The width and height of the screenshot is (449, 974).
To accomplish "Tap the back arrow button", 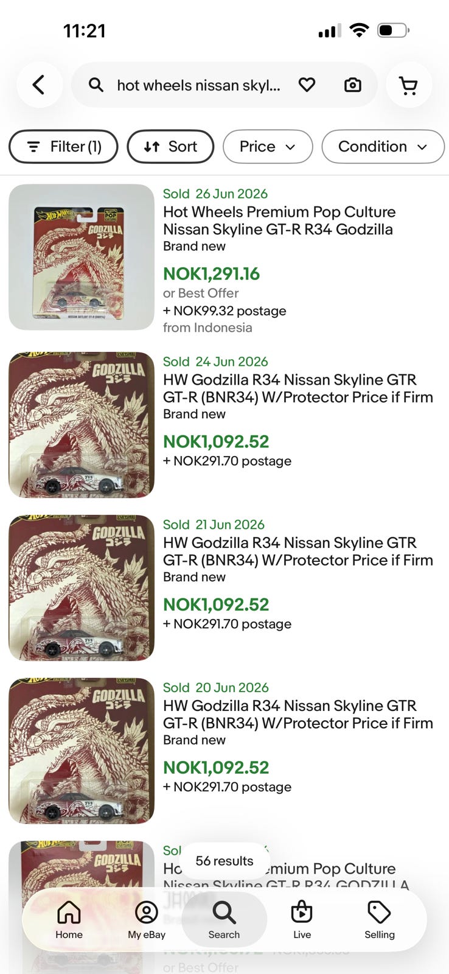I will click(x=40, y=85).
